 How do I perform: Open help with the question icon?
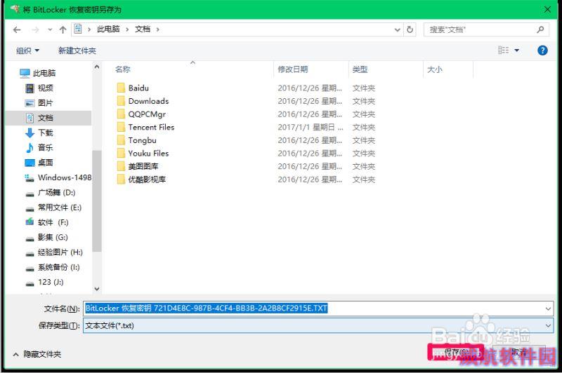tap(542, 50)
